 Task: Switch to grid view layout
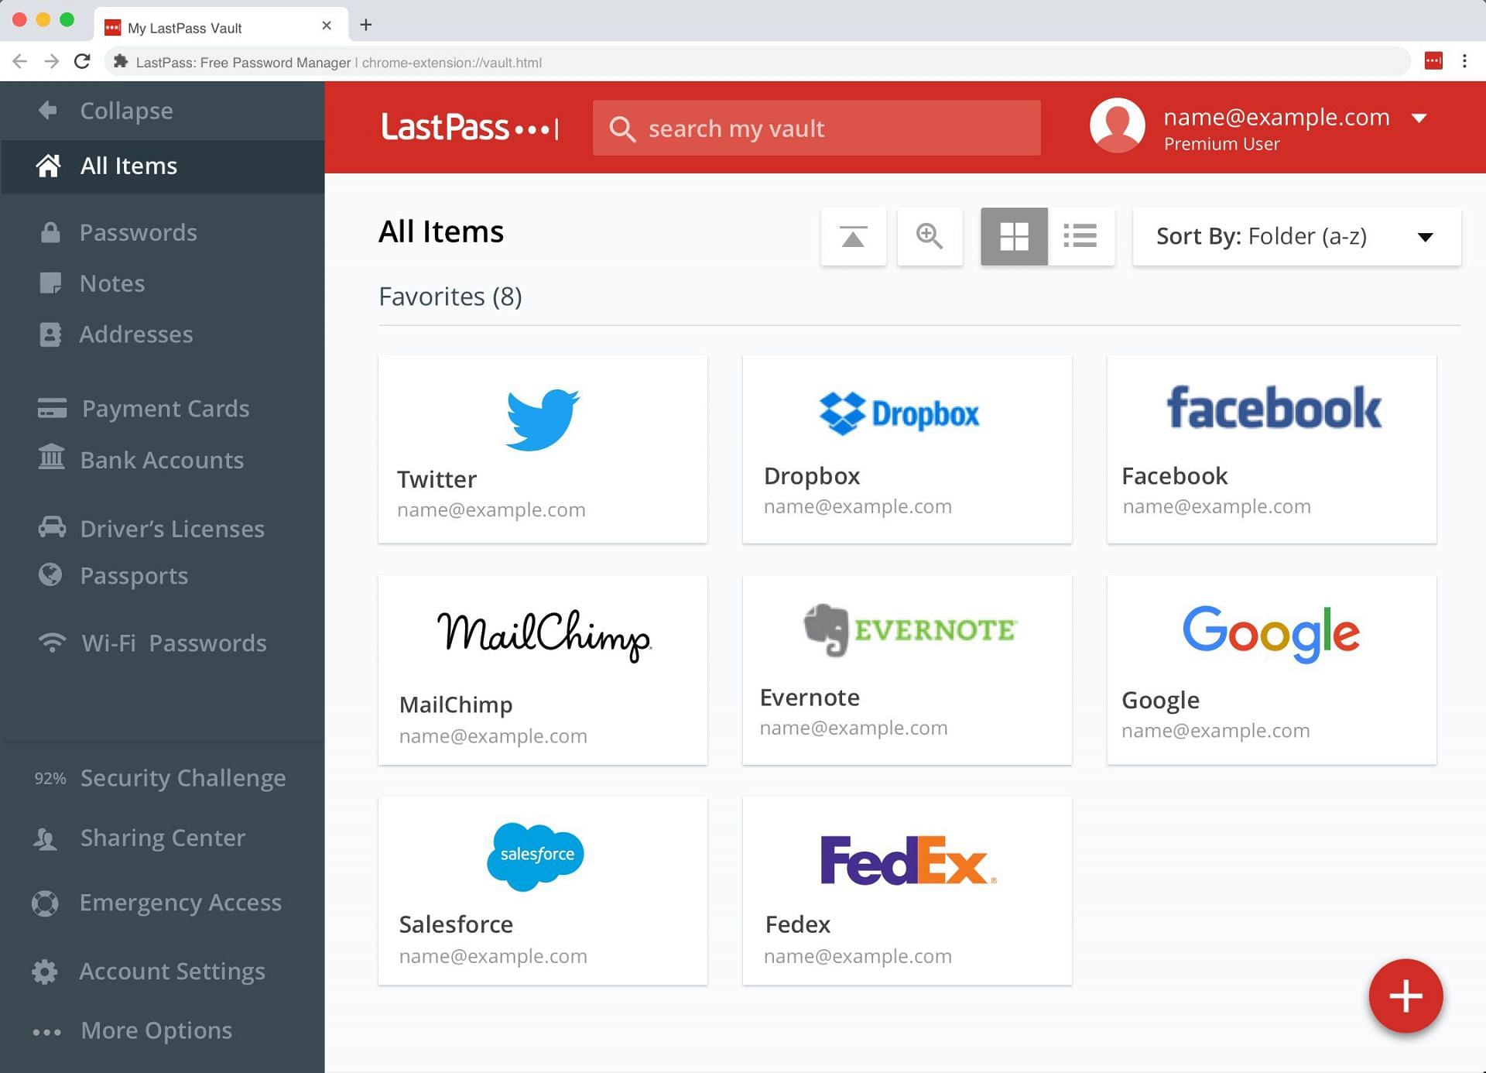(x=1013, y=237)
